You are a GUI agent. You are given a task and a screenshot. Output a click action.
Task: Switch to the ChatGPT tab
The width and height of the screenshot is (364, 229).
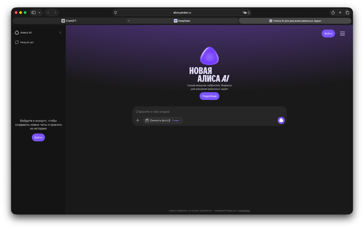(x=69, y=21)
